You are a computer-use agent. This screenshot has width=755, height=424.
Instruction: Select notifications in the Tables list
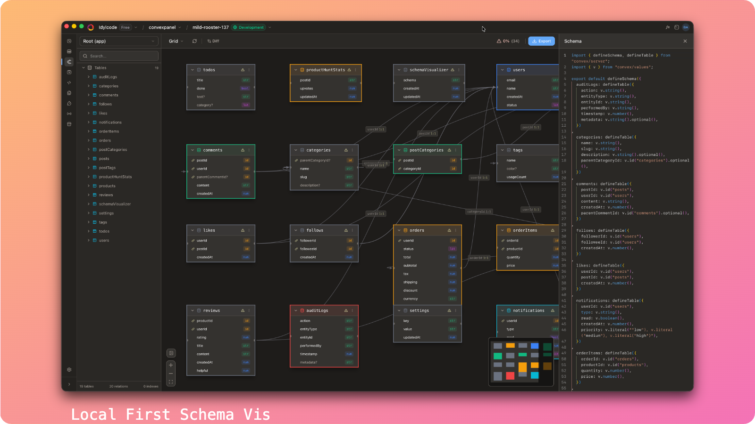point(110,122)
